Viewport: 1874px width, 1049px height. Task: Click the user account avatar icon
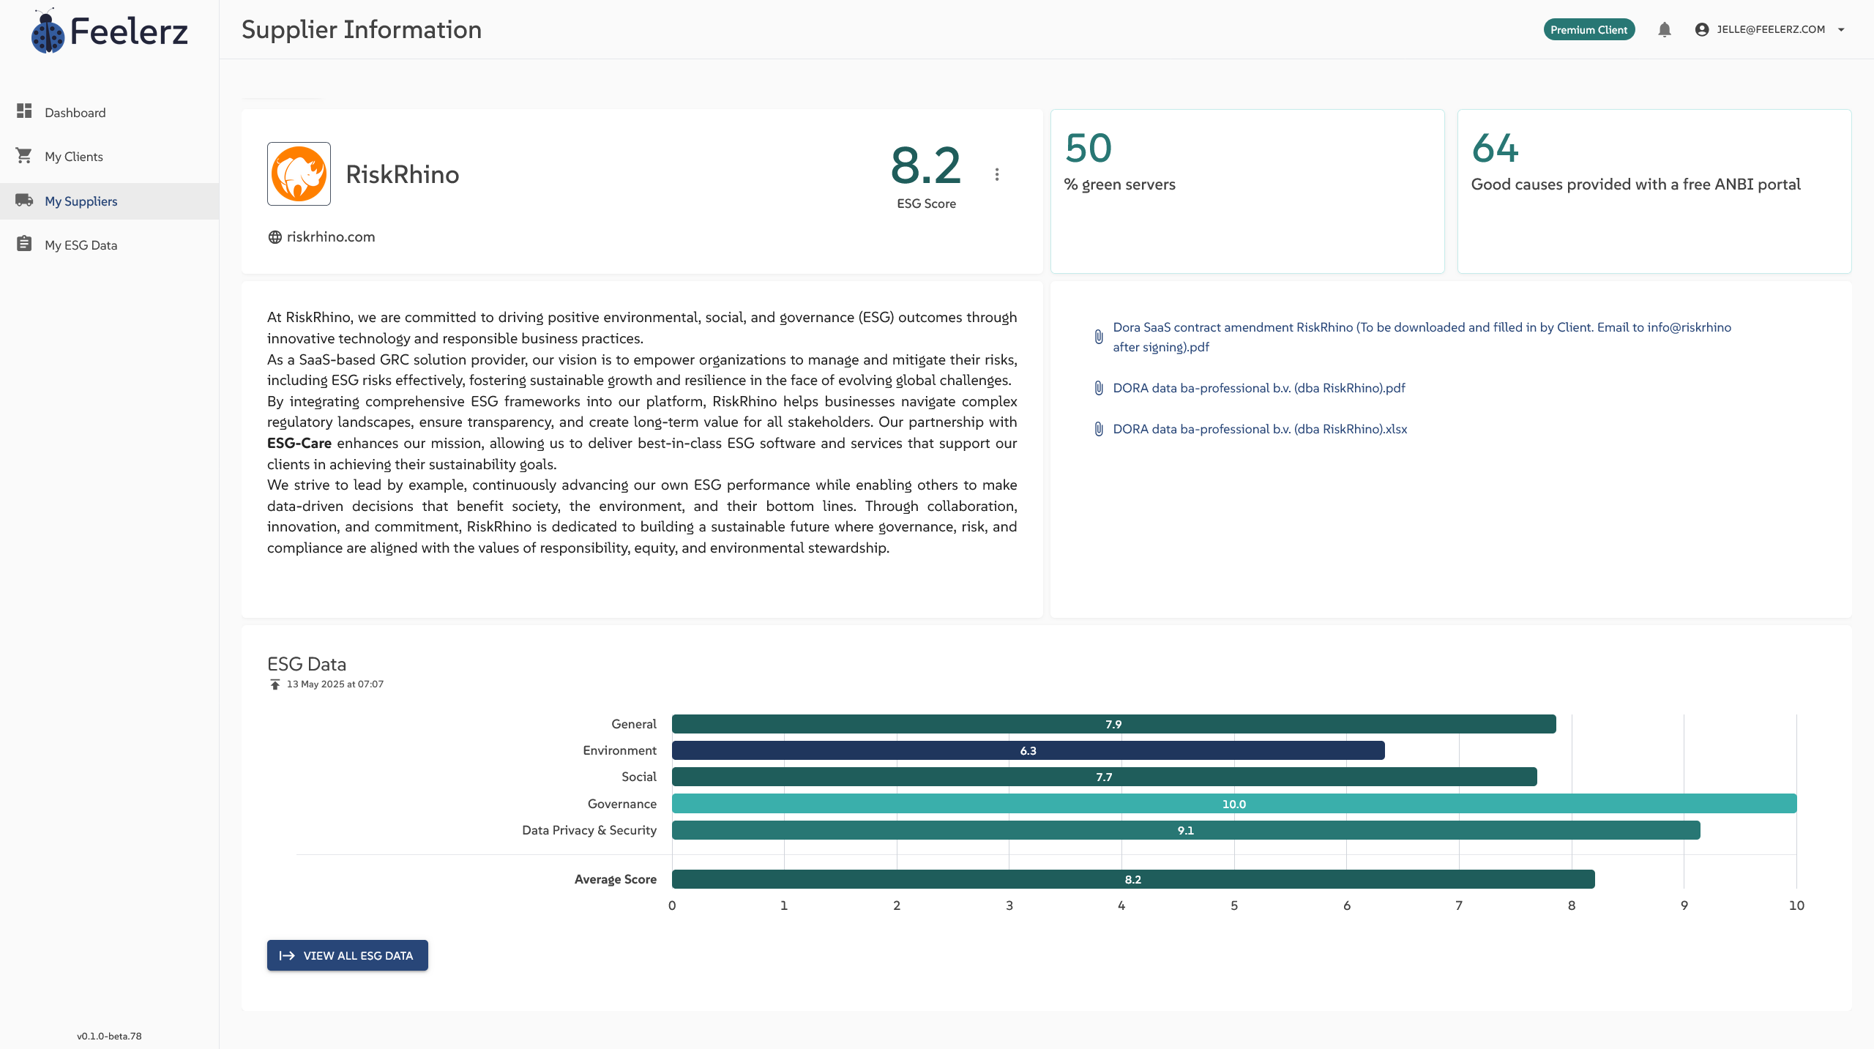pos(1702,29)
